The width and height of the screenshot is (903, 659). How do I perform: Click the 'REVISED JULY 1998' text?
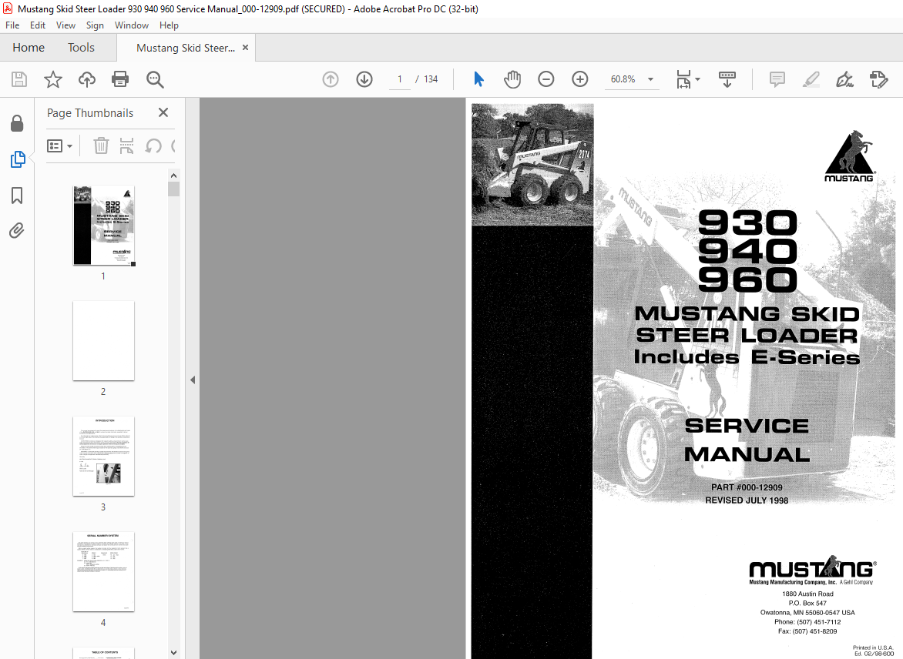tap(747, 500)
